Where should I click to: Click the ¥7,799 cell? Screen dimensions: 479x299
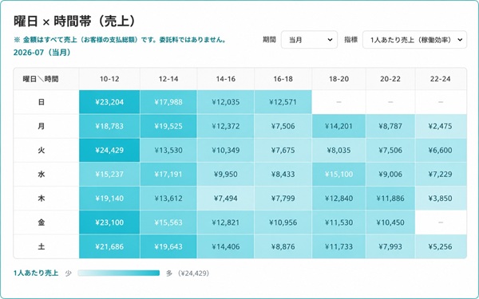click(283, 199)
